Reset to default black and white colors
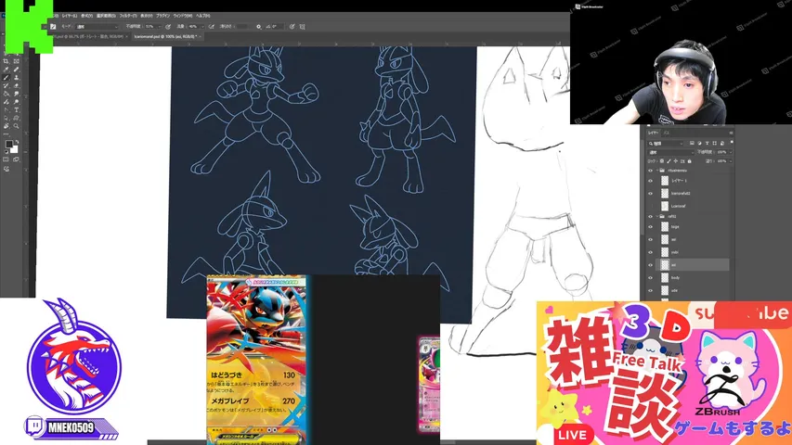 pos(6,152)
